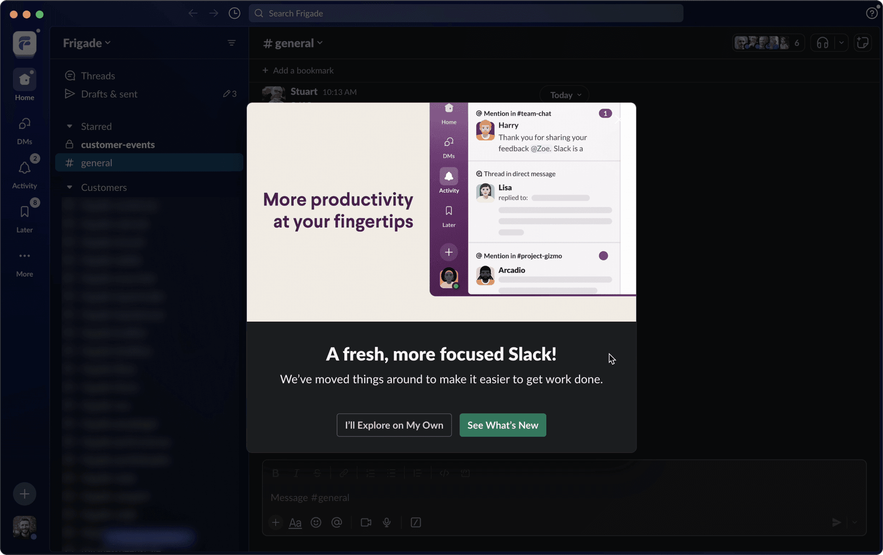The height and width of the screenshot is (555, 883).
Task: Record a video clip from the composer
Action: coord(366,523)
